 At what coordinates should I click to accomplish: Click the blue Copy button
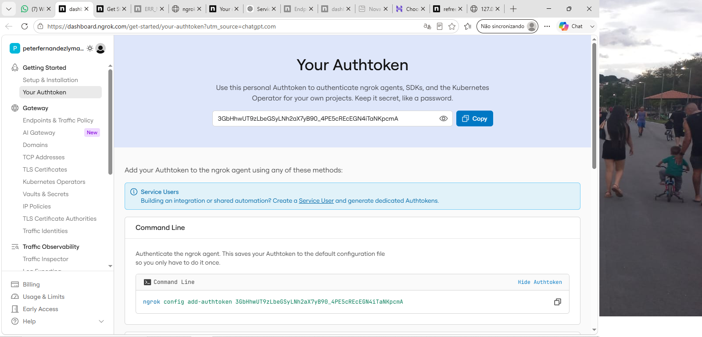(475, 118)
